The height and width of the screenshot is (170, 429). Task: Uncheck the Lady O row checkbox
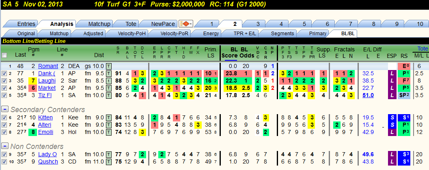(4, 155)
